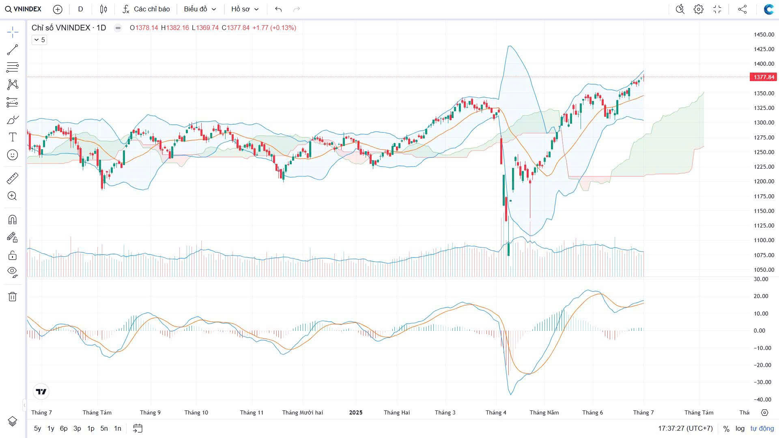Click the share chart icon
The image size is (779, 438).
[742, 9]
